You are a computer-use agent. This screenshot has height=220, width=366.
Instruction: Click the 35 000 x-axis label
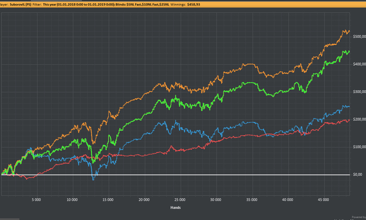pyautogui.click(x=251, y=200)
